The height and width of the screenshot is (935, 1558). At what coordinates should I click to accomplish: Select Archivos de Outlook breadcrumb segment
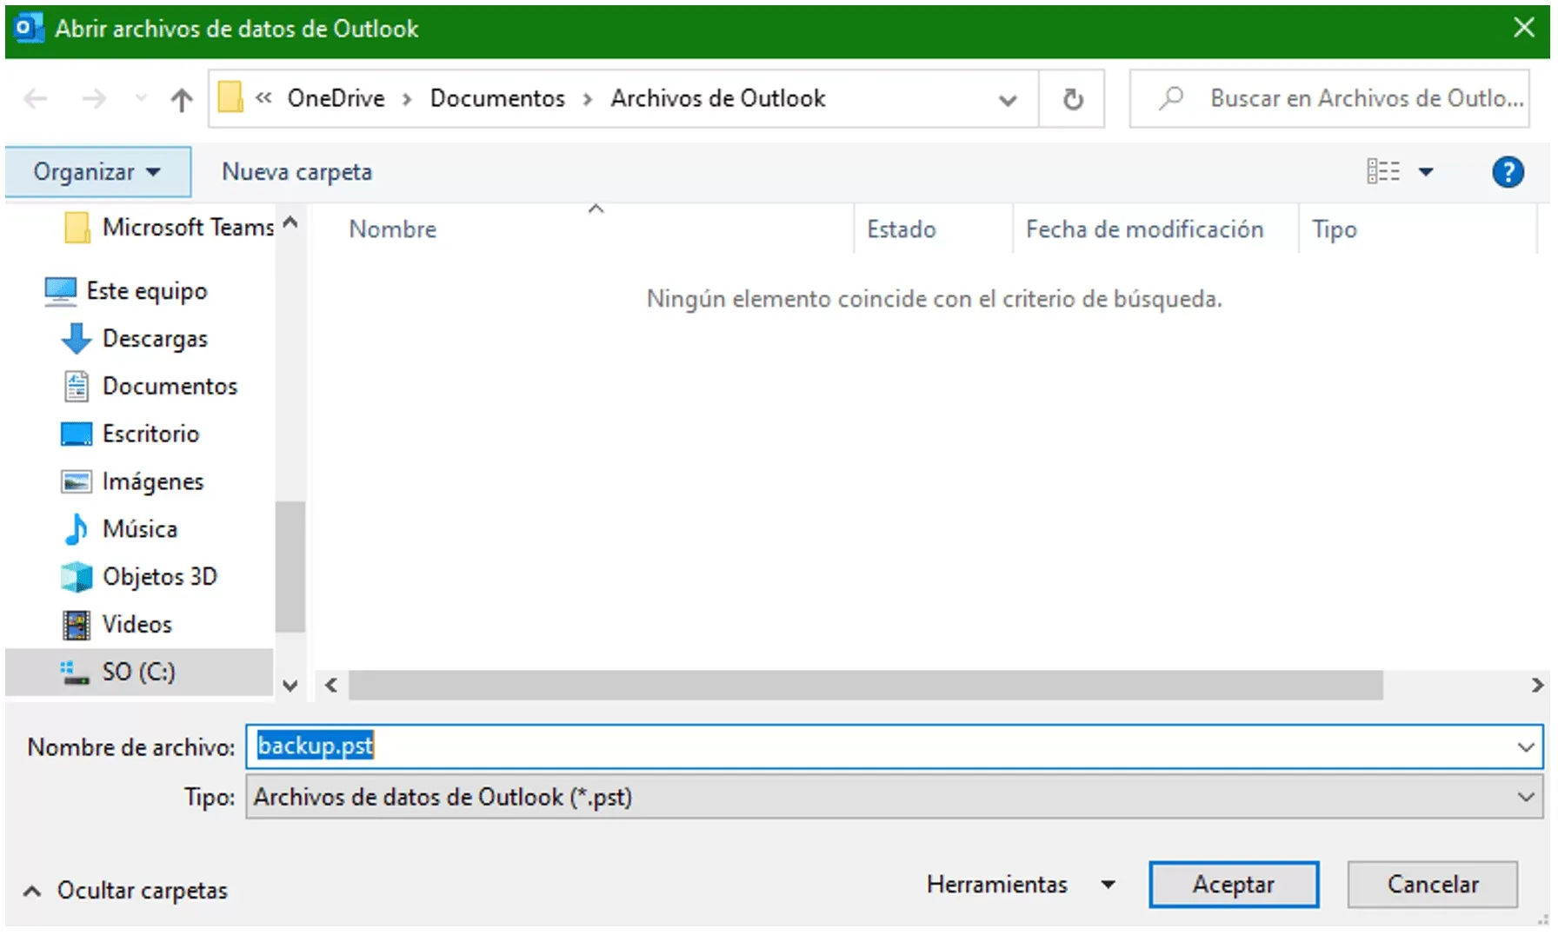(x=717, y=98)
